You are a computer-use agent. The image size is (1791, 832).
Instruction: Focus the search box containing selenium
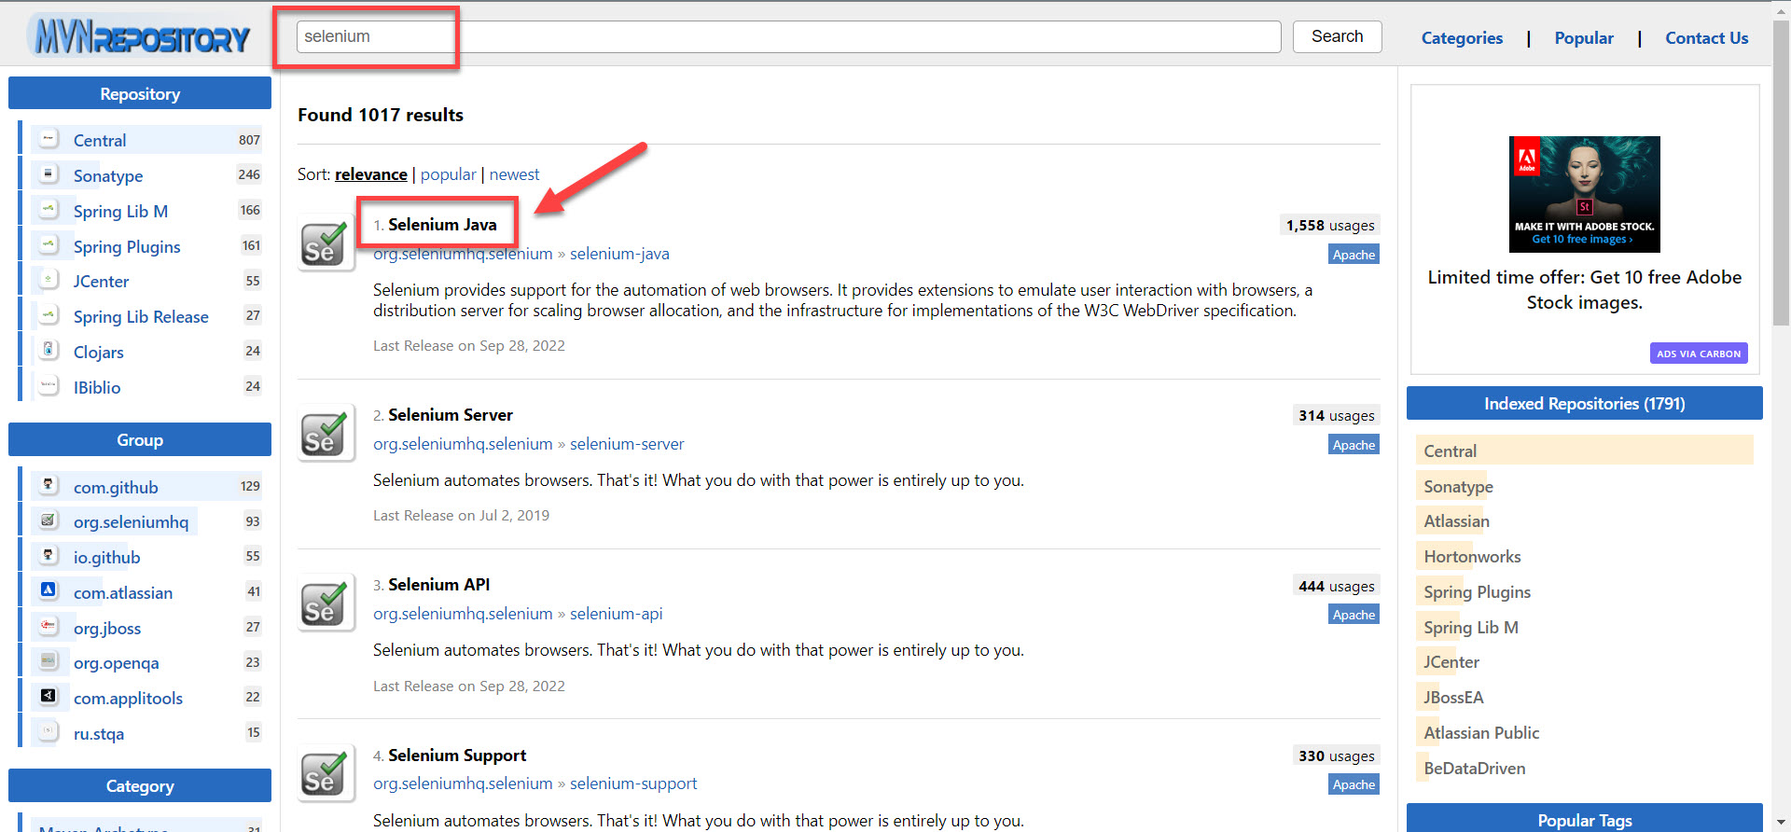click(x=788, y=36)
